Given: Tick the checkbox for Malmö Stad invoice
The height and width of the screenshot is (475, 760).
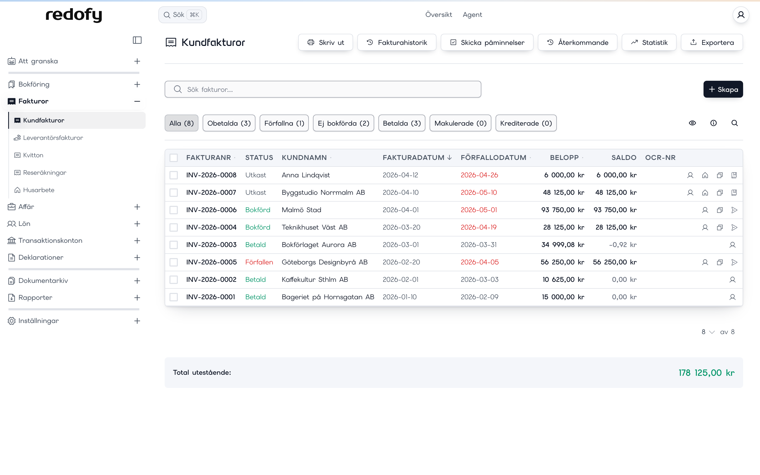Looking at the screenshot, I should coord(174,210).
